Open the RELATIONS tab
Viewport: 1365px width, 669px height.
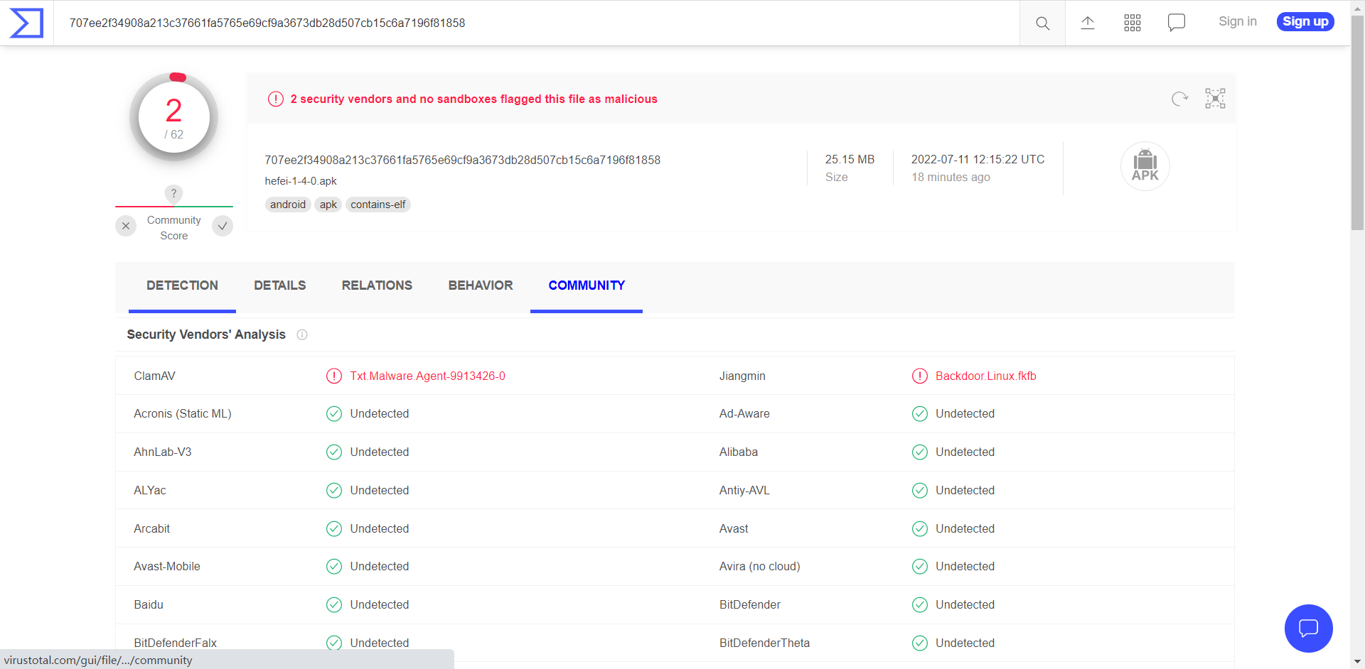click(x=377, y=285)
